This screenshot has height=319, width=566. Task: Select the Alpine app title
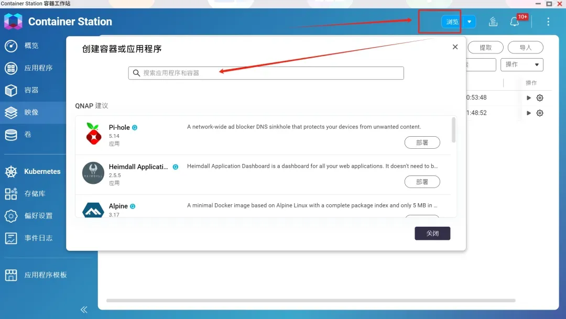[x=118, y=206]
